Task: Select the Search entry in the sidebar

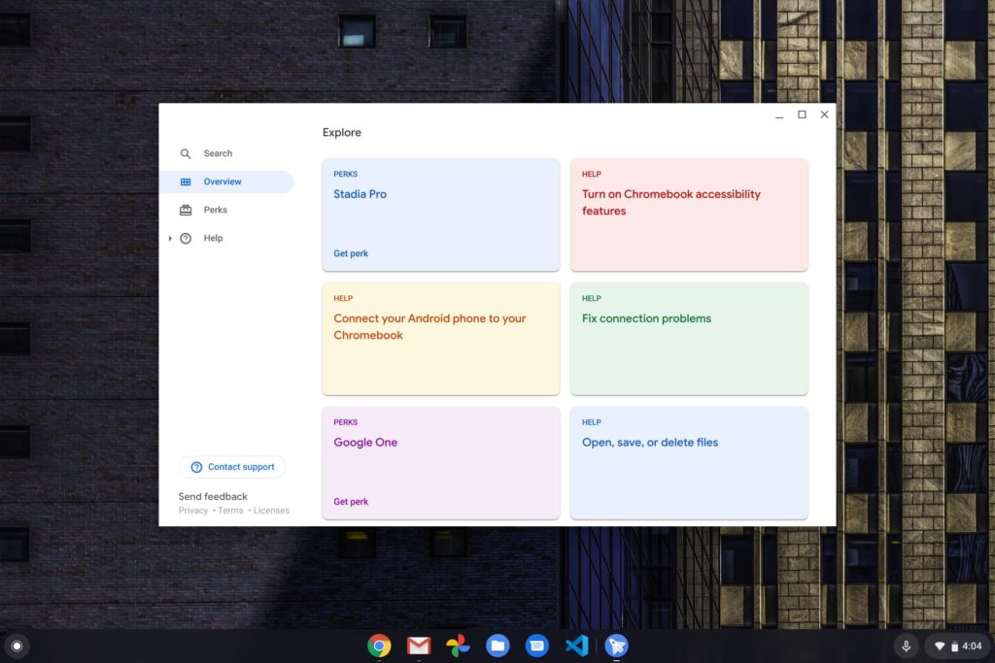Action: click(x=226, y=153)
